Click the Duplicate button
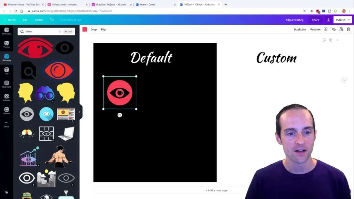Screen dimensions: 354x199 (300, 29)
